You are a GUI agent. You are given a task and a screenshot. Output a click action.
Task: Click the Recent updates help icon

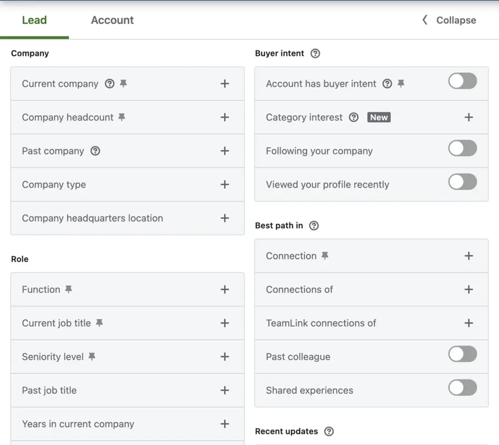point(329,431)
